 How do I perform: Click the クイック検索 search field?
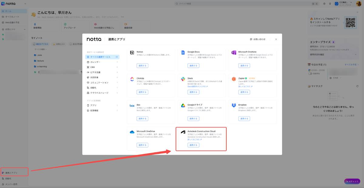click(x=247, y=4)
